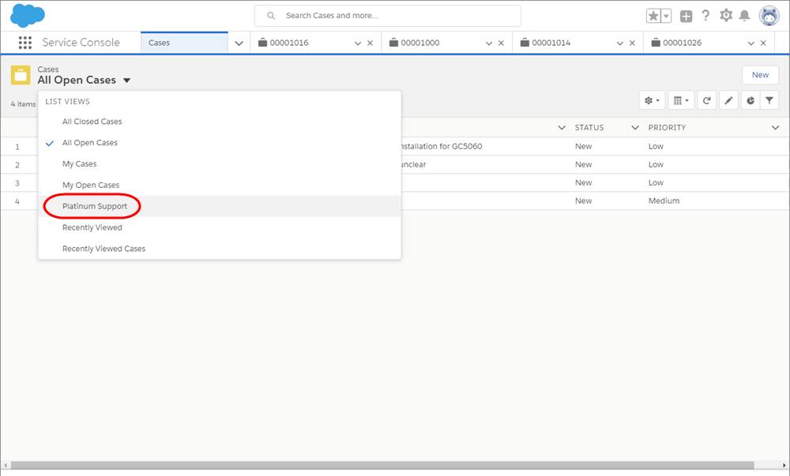790x476 pixels.
Task: Click the Medium priority cell in row 4
Action: pyautogui.click(x=664, y=201)
